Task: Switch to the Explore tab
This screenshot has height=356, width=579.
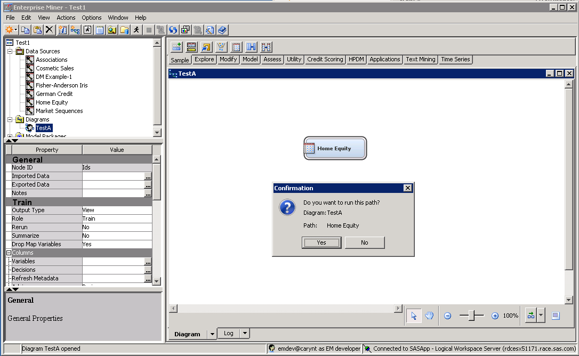Action: (204, 60)
